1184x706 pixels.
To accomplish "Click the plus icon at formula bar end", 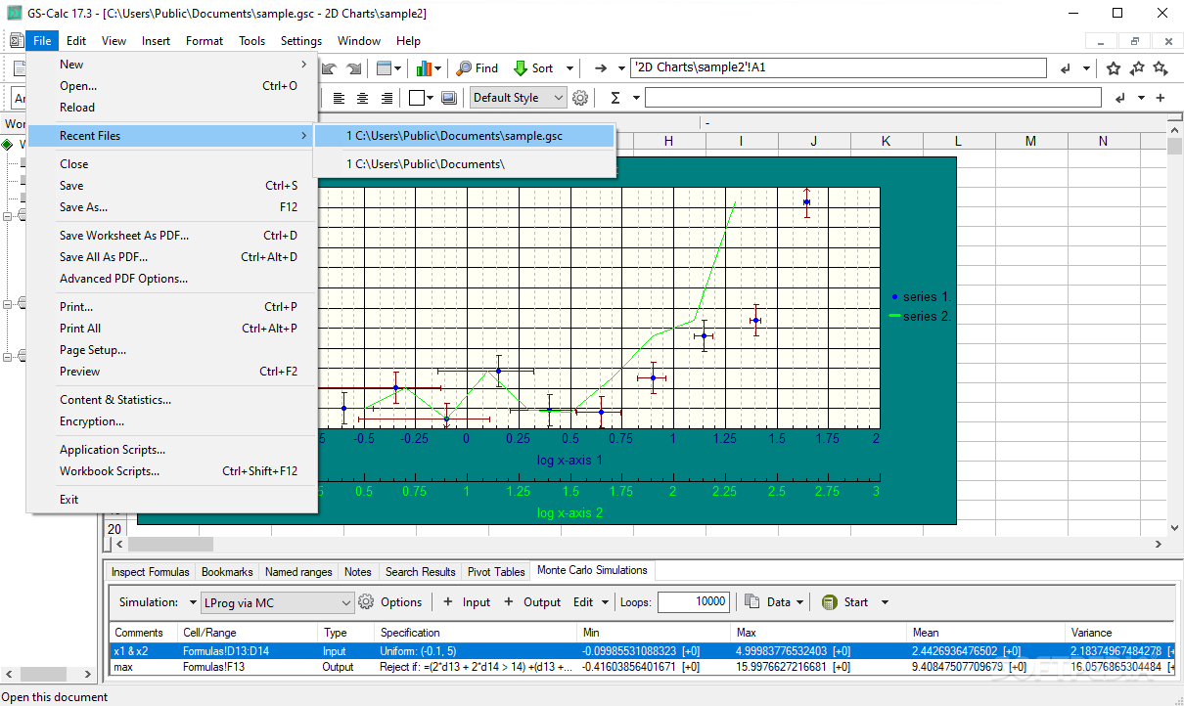I will click(x=1161, y=98).
